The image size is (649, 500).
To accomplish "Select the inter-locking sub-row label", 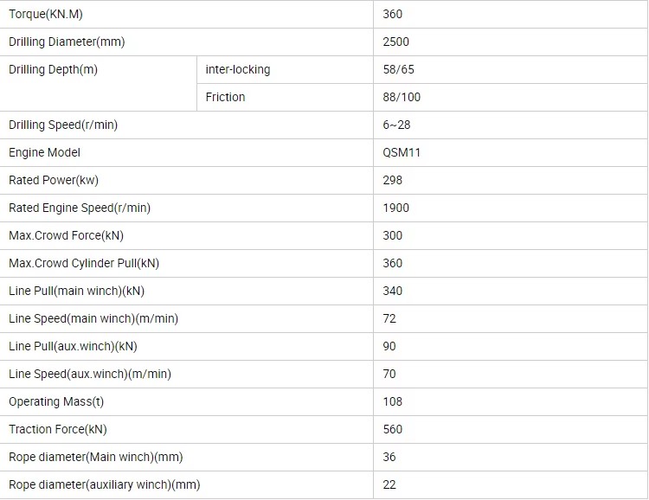I will point(238,69).
